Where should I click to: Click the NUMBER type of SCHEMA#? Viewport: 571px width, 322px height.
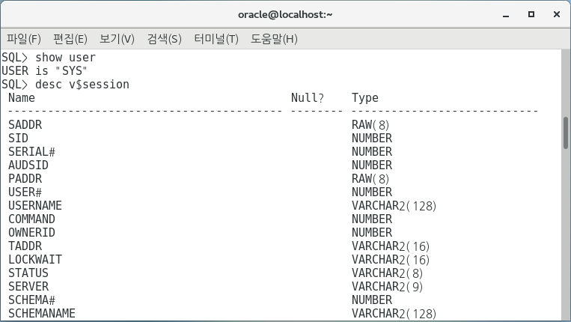372,300
